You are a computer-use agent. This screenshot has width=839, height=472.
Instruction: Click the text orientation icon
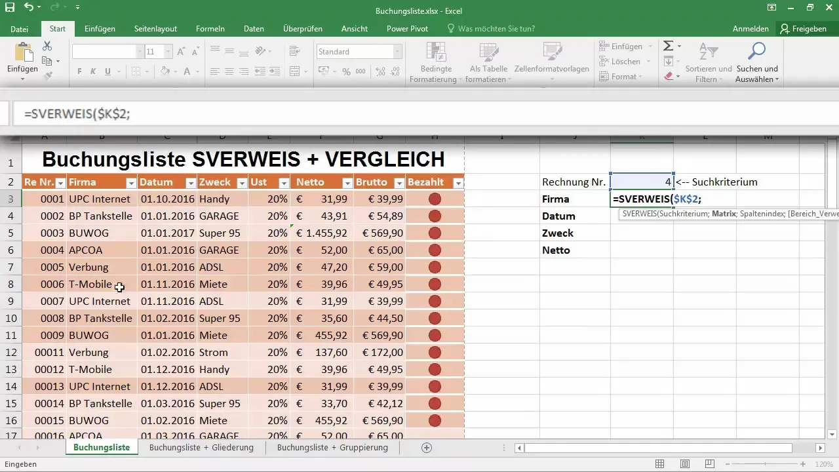tap(260, 51)
